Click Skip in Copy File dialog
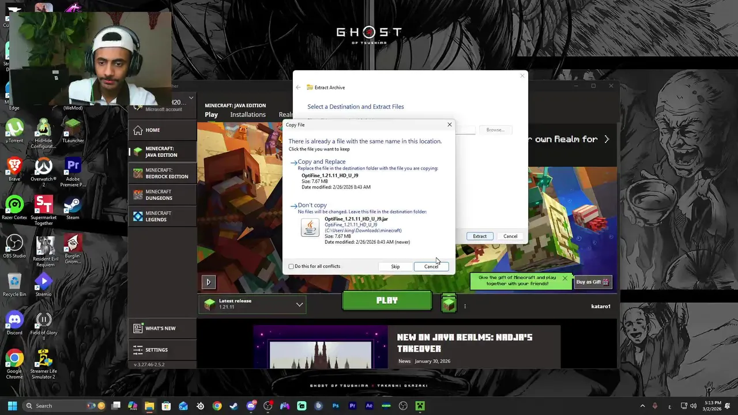 click(395, 266)
